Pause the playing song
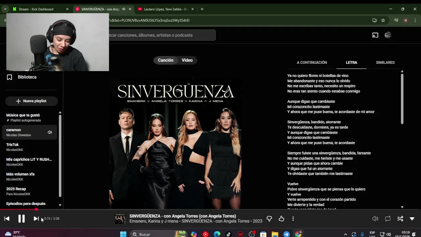421x237 pixels. (21, 219)
